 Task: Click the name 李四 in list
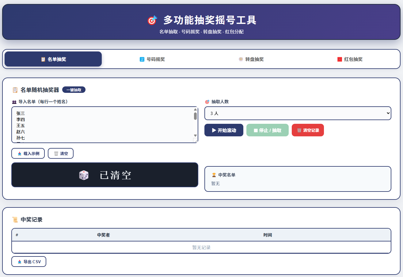click(x=21, y=120)
